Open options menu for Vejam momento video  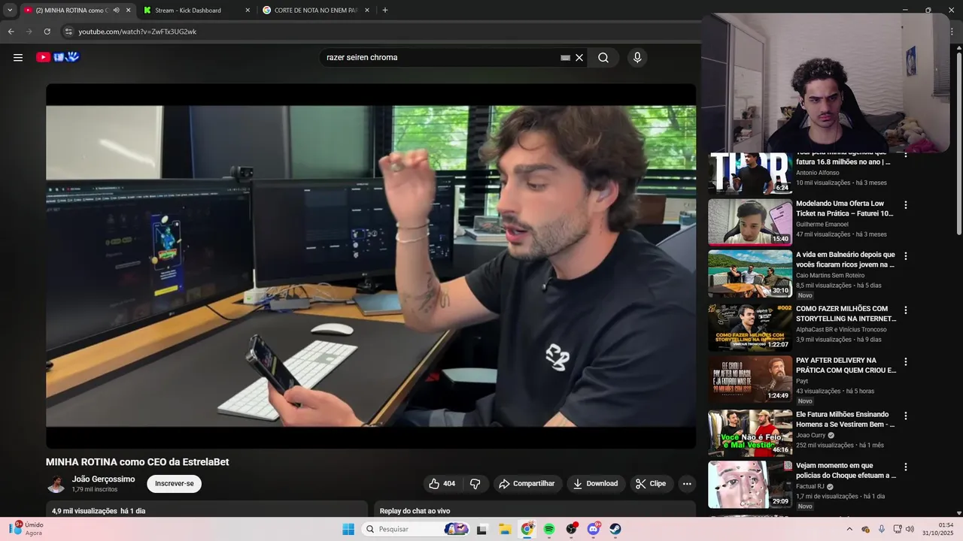pyautogui.click(x=906, y=467)
